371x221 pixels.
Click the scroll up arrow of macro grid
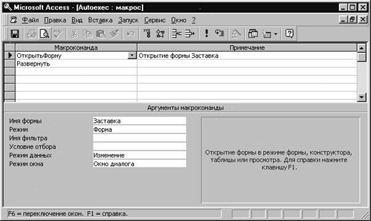(x=362, y=48)
